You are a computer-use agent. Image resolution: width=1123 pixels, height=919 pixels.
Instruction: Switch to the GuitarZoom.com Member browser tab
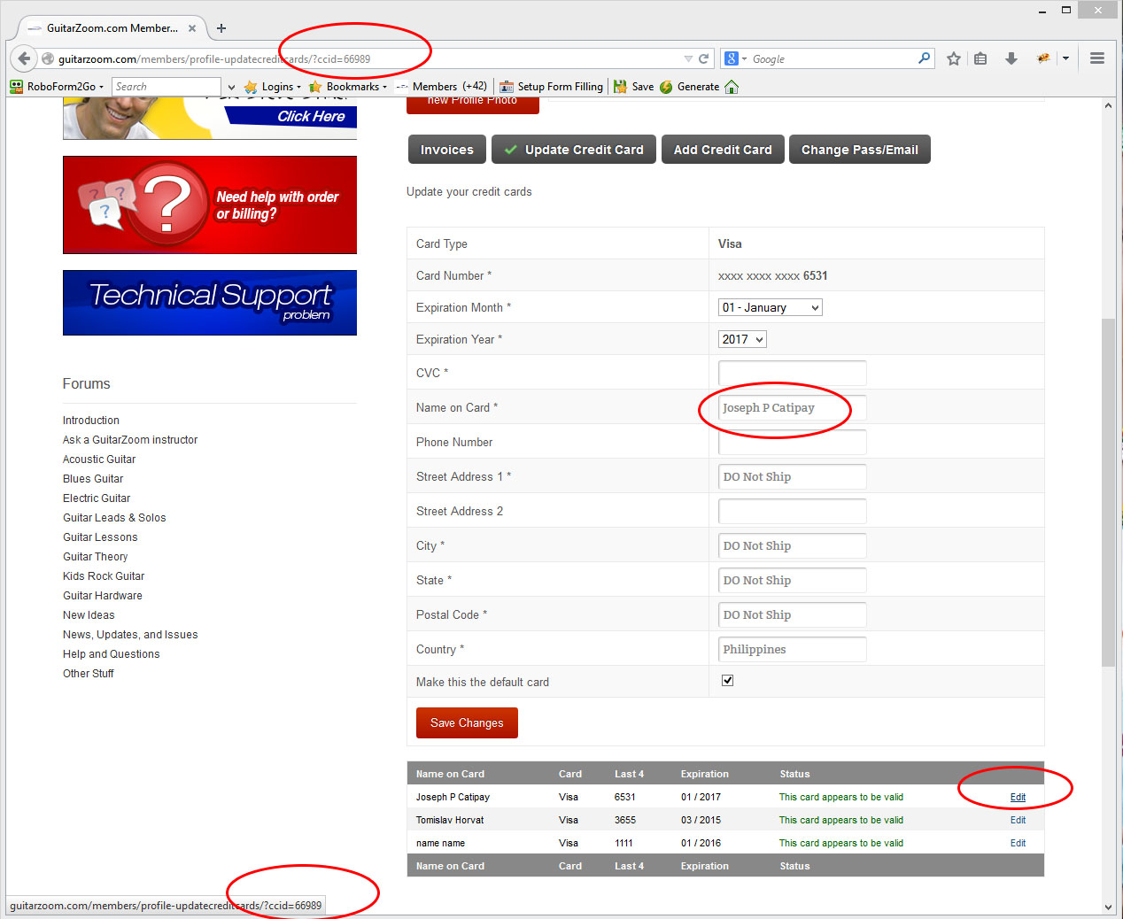tap(112, 28)
